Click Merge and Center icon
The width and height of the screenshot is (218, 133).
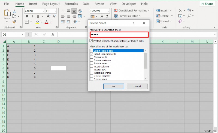tap(80, 16)
